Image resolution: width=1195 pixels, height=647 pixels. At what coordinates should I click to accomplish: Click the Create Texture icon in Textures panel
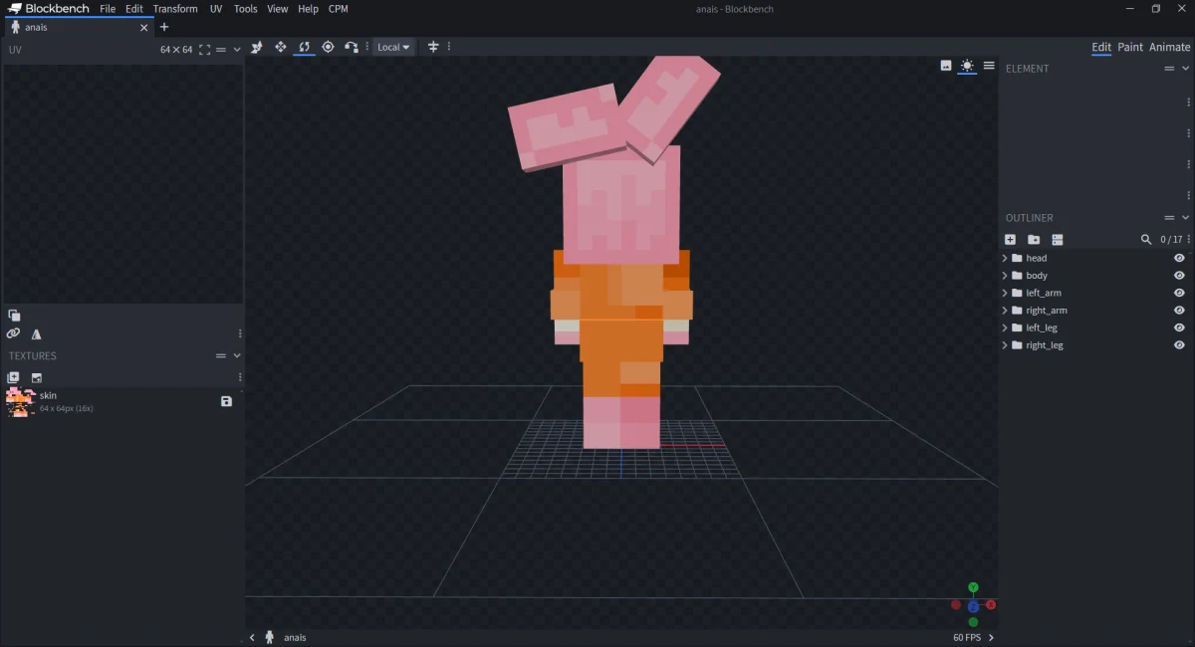pos(13,377)
